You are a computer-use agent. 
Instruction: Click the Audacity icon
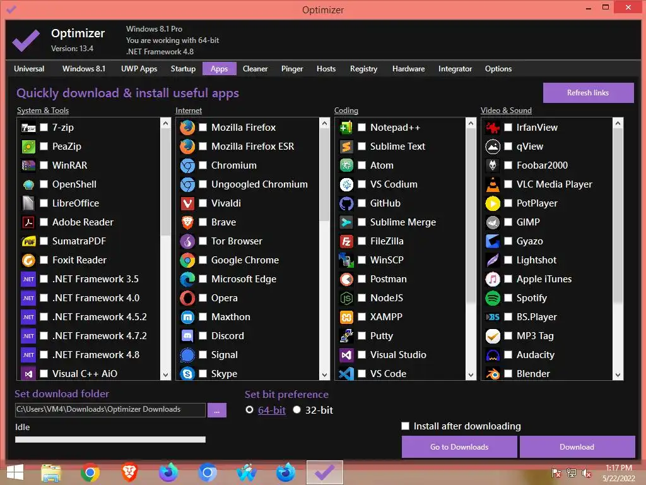pyautogui.click(x=493, y=355)
